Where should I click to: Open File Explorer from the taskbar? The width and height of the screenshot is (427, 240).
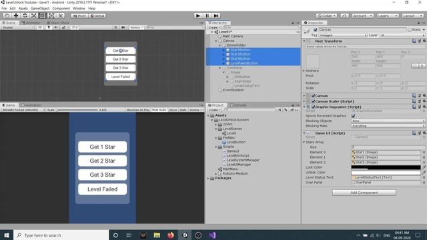pyautogui.click(x=157, y=235)
